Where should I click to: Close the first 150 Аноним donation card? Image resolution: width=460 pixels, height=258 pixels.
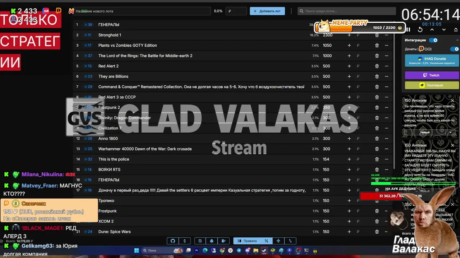pos(452,101)
